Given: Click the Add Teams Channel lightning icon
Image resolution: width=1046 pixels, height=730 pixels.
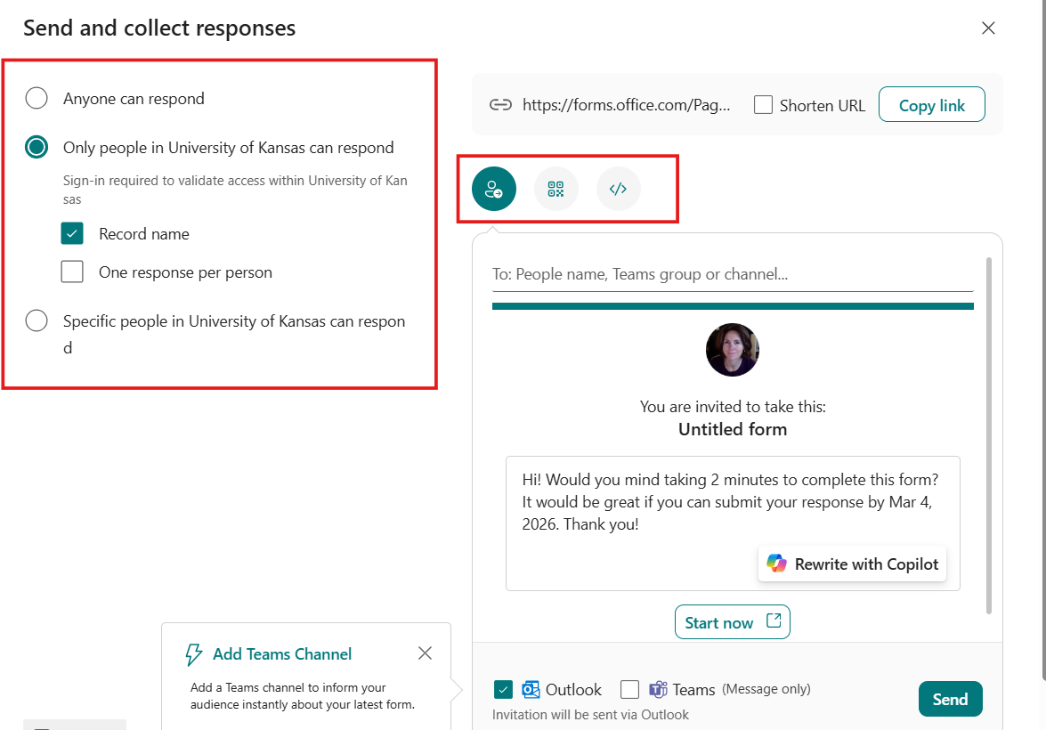Looking at the screenshot, I should coord(193,654).
